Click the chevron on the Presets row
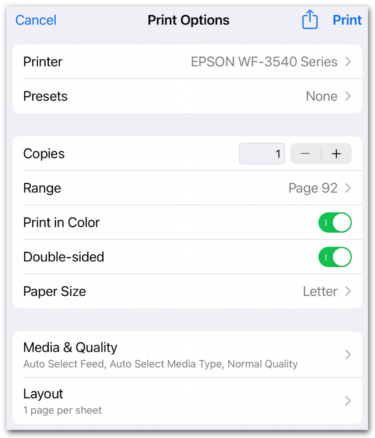This screenshot has width=375, height=438. tap(348, 96)
